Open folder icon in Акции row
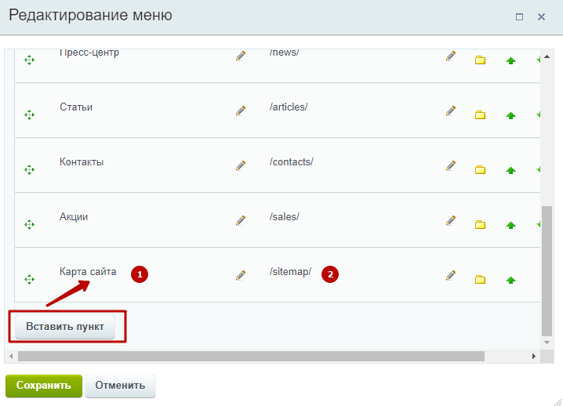Image resolution: width=563 pixels, height=406 pixels. click(480, 225)
